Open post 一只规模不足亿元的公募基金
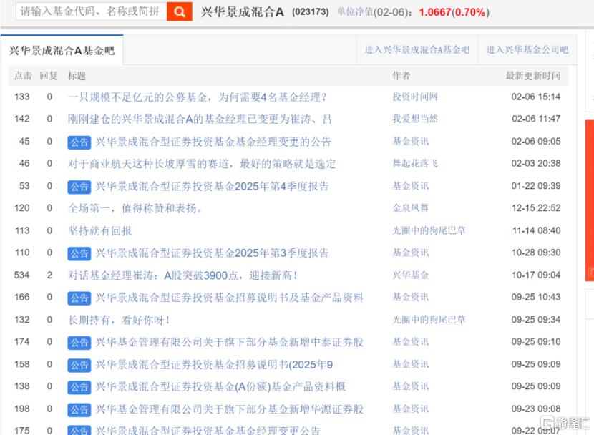594x435 pixels. tap(197, 97)
